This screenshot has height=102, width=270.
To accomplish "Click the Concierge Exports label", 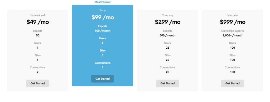I will (232, 31).
